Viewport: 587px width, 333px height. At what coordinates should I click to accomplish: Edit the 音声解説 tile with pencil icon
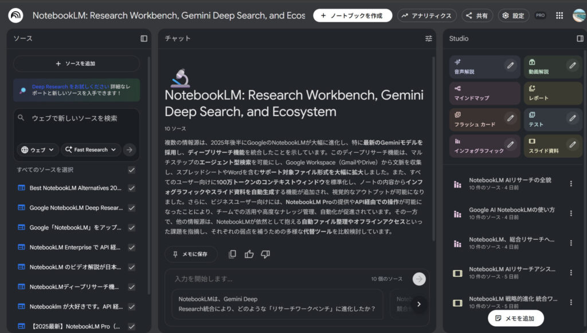tap(510, 65)
